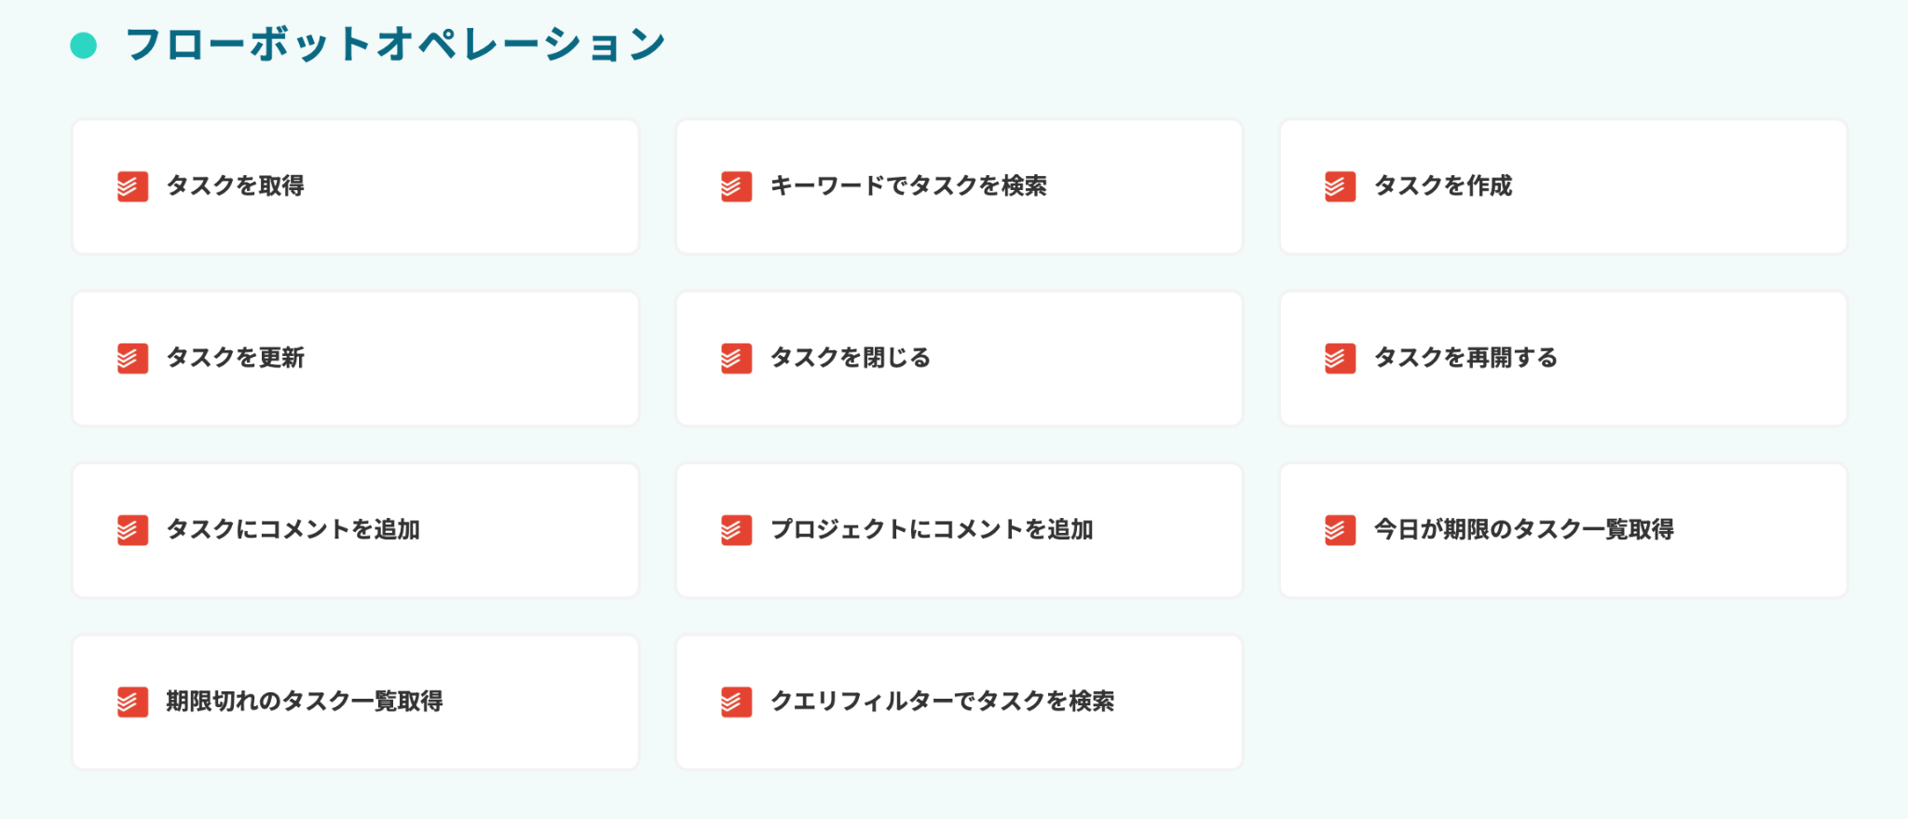Click Todoist icon beside タスクを取得
Image resolution: width=1908 pixels, height=819 pixels.
coord(132,186)
